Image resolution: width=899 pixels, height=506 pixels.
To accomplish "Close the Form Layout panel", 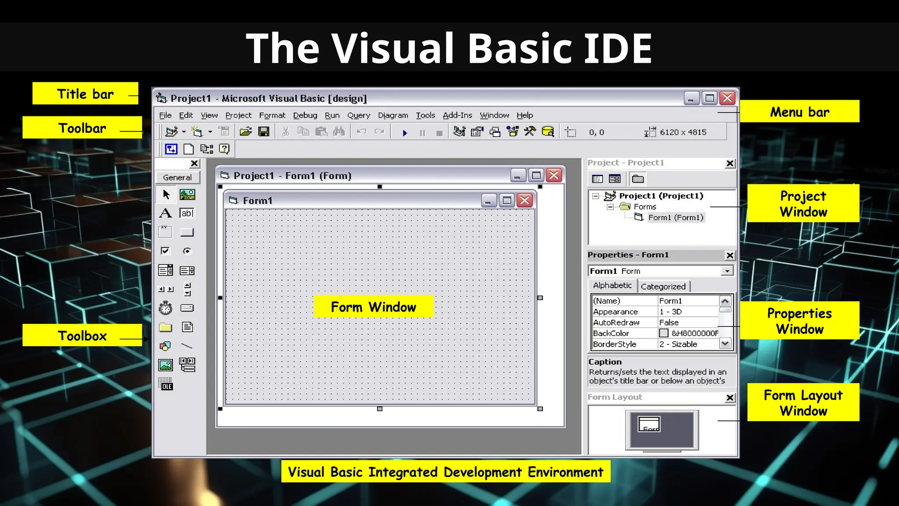I will pyautogui.click(x=730, y=398).
